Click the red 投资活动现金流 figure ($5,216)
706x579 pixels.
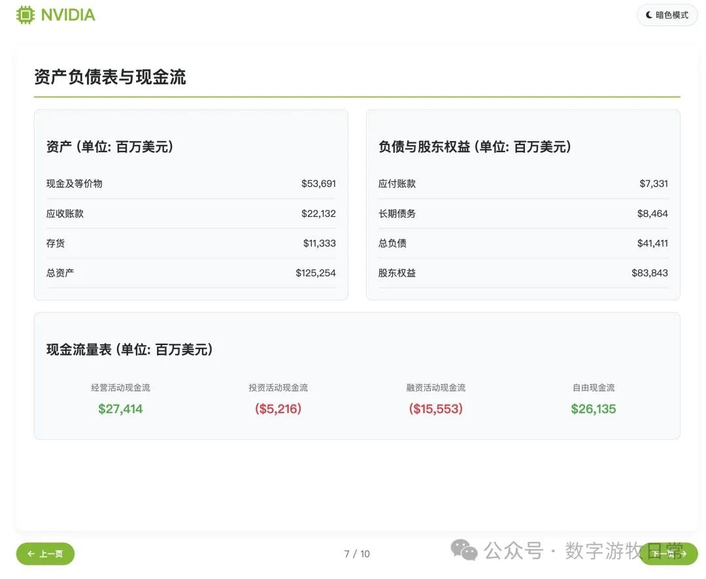pos(278,408)
